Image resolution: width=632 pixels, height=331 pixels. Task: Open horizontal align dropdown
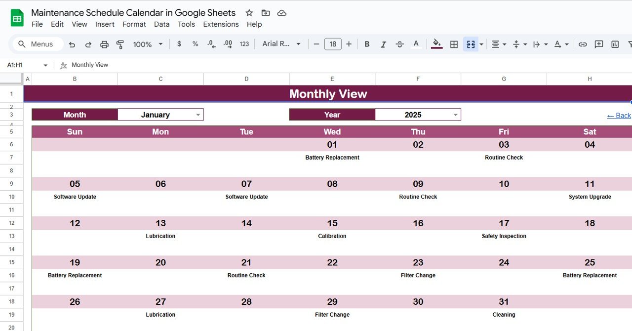[499, 44]
